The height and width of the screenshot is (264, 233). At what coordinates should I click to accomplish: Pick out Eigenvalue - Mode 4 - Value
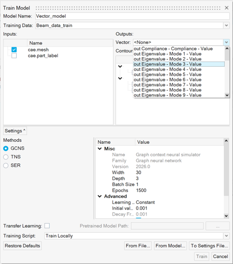pyautogui.click(x=179, y=69)
